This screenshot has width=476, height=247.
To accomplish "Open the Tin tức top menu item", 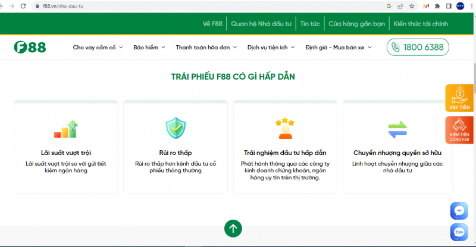I will coord(310,24).
